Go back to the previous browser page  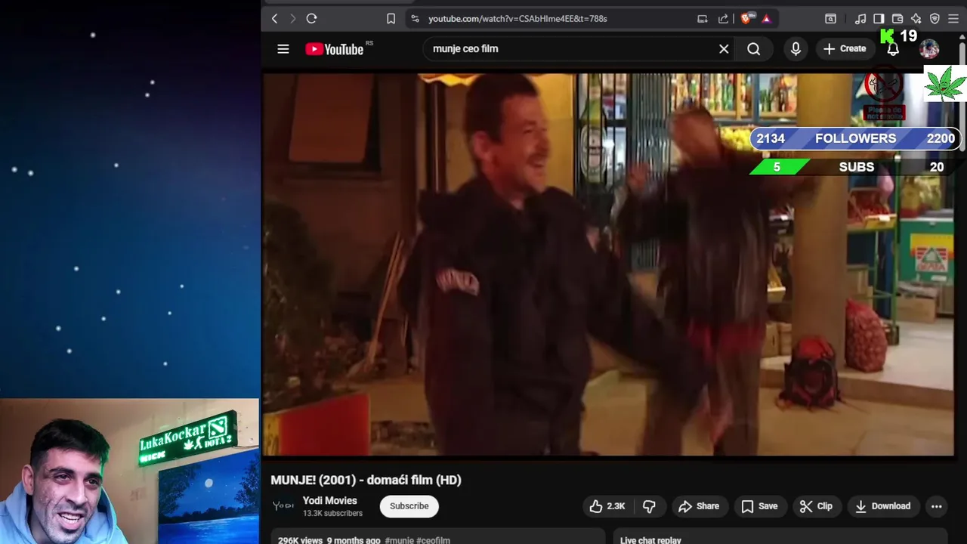click(275, 19)
